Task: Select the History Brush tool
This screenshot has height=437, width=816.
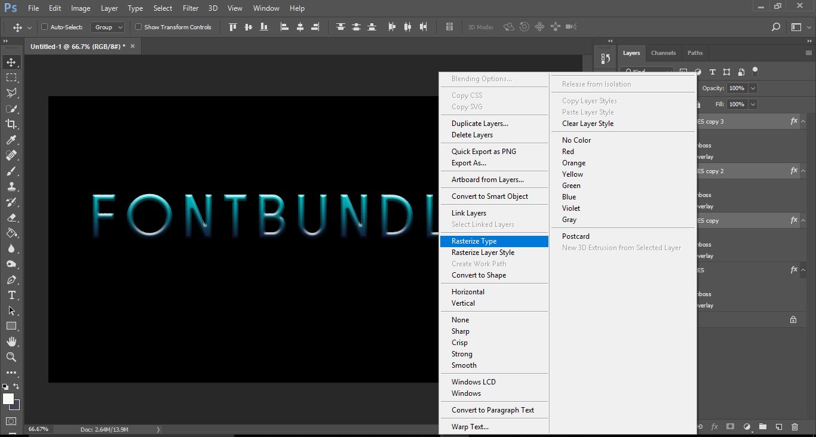Action: click(x=11, y=202)
